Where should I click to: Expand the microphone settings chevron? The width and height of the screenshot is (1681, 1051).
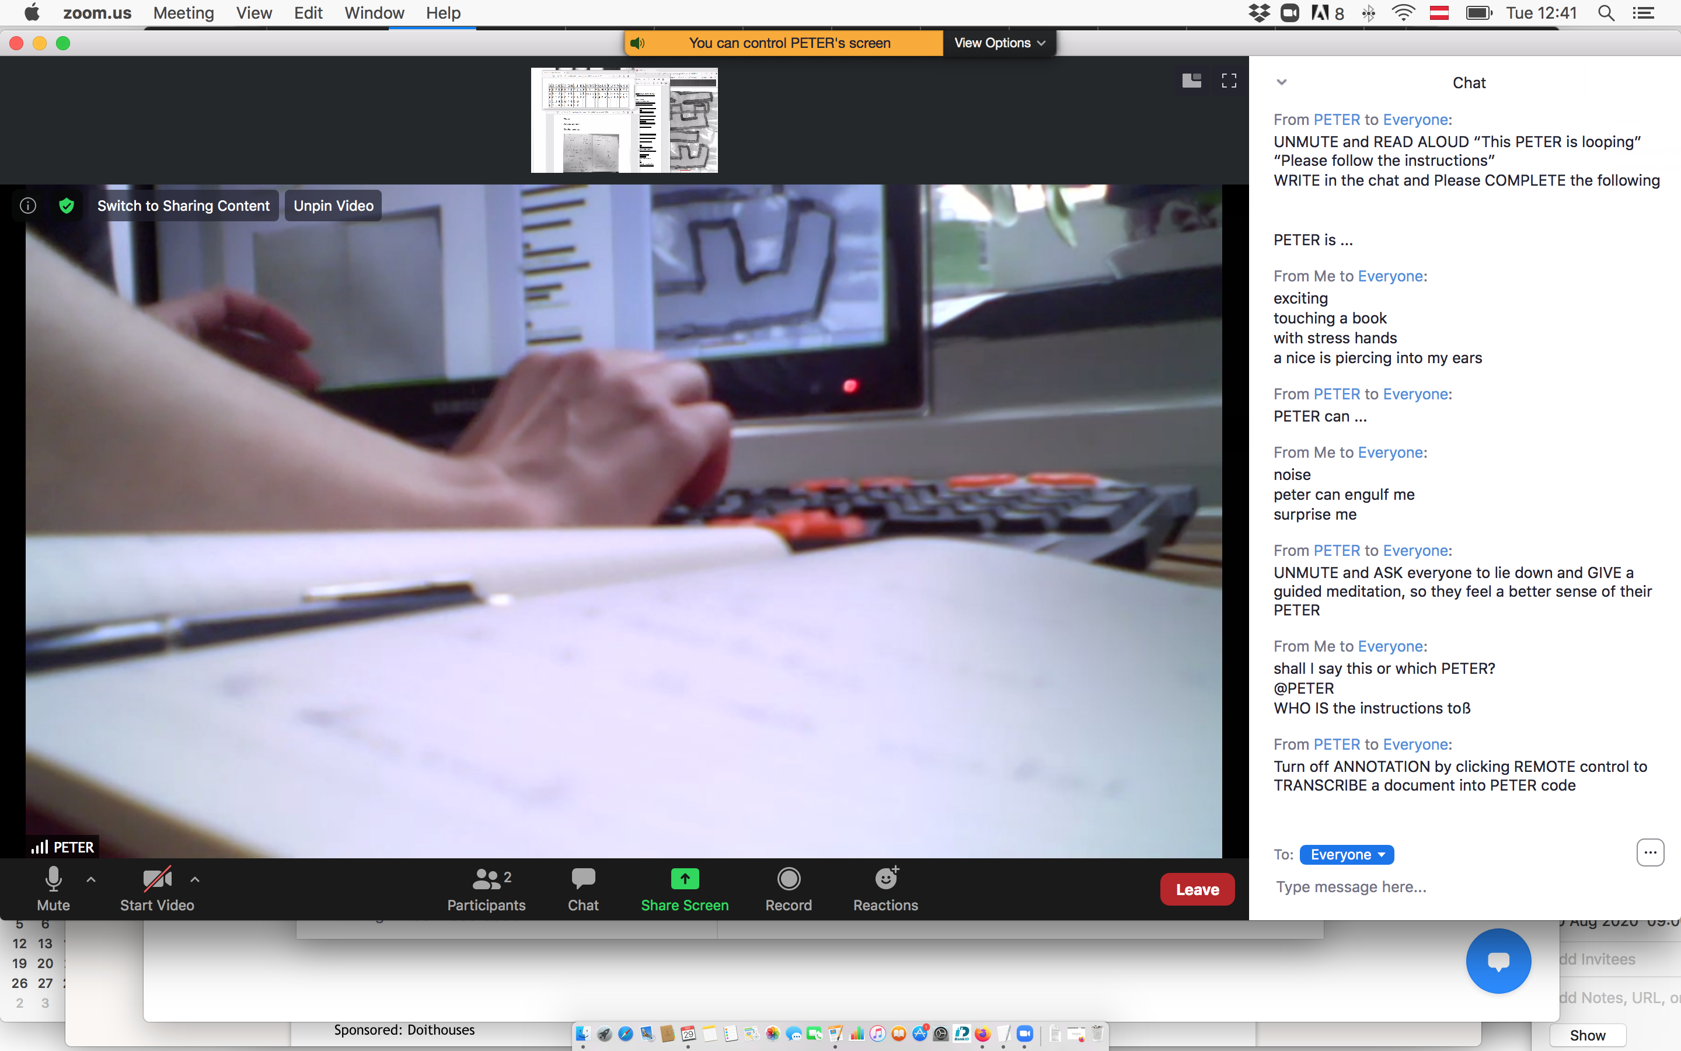(91, 879)
